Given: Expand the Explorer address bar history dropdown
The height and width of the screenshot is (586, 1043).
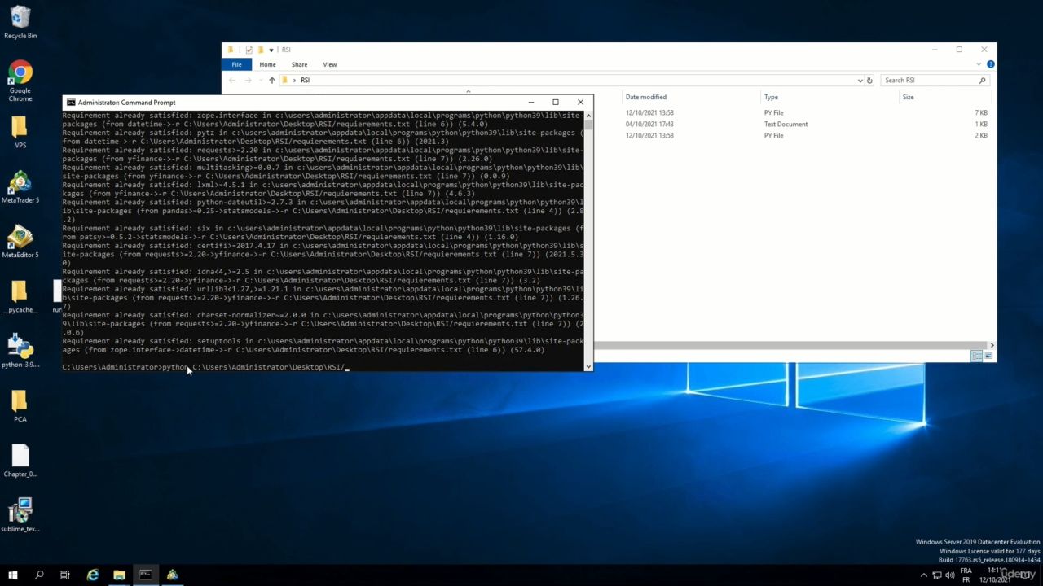Looking at the screenshot, I should point(860,81).
